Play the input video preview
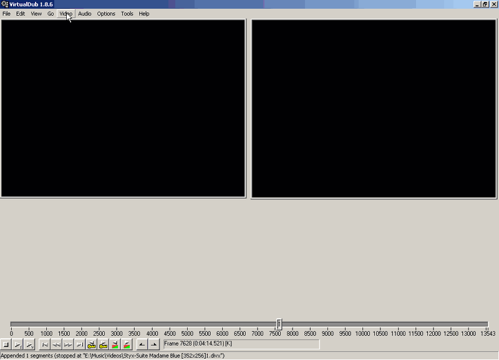The height and width of the screenshot is (360, 499). click(x=18, y=344)
